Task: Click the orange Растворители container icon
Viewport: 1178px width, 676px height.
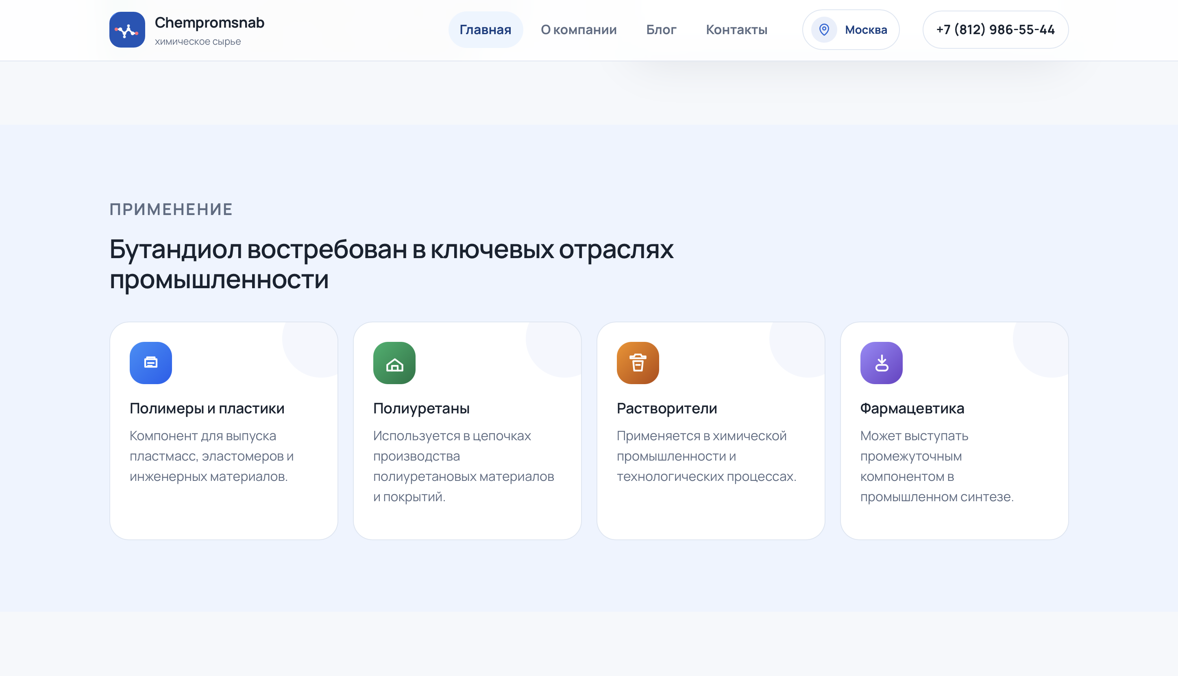Action: [x=638, y=363]
